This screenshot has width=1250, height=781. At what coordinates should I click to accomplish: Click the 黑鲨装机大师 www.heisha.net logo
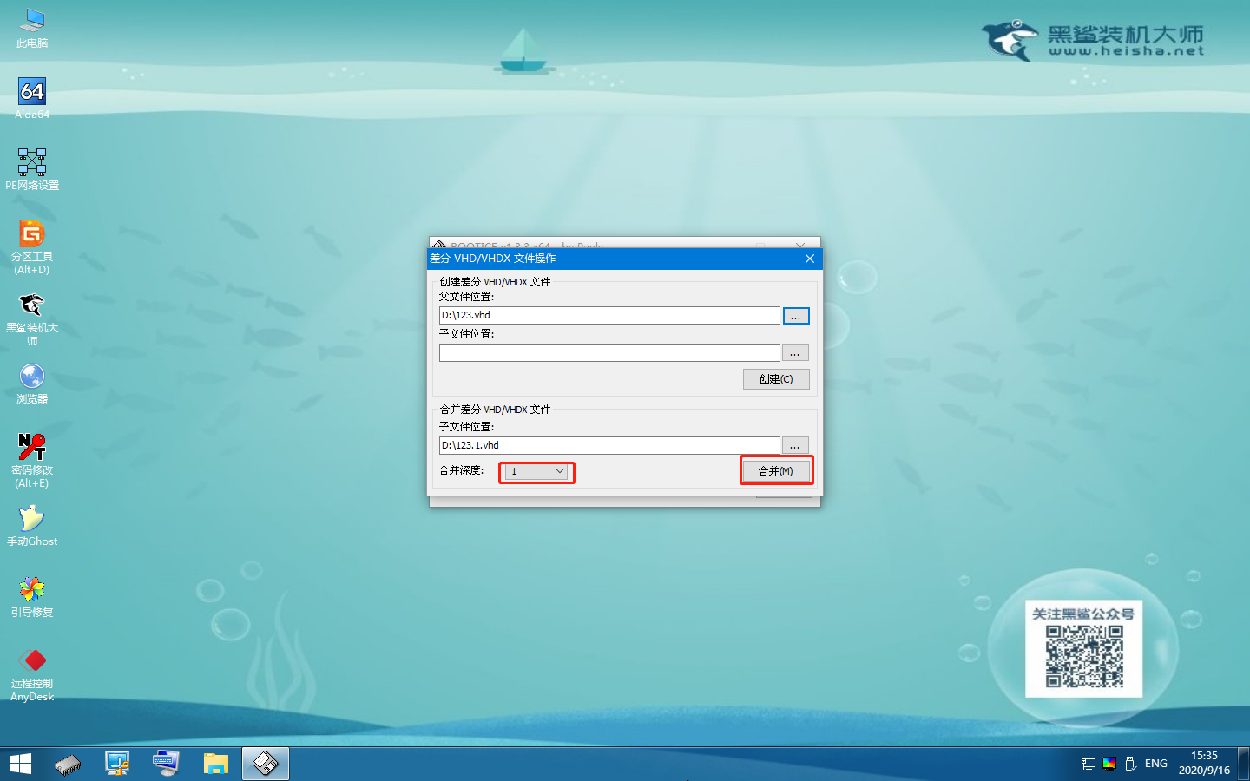(1094, 40)
